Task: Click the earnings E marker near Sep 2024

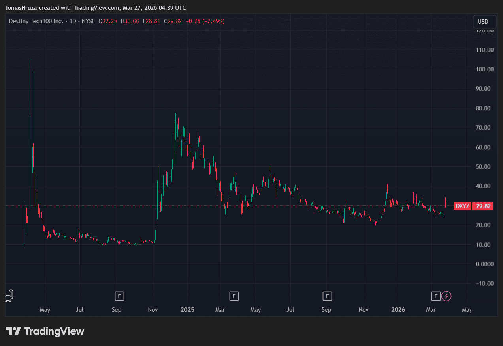Action: (x=119, y=296)
